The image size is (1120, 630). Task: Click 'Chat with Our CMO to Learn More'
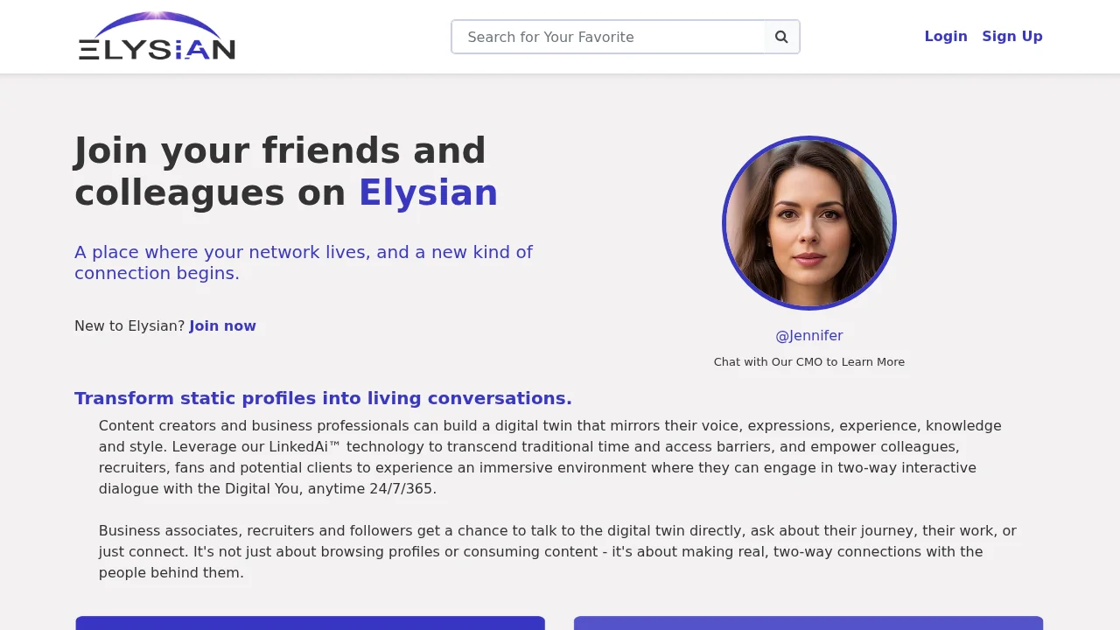(809, 361)
